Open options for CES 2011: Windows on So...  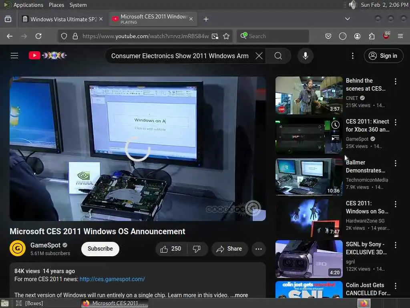click(395, 204)
